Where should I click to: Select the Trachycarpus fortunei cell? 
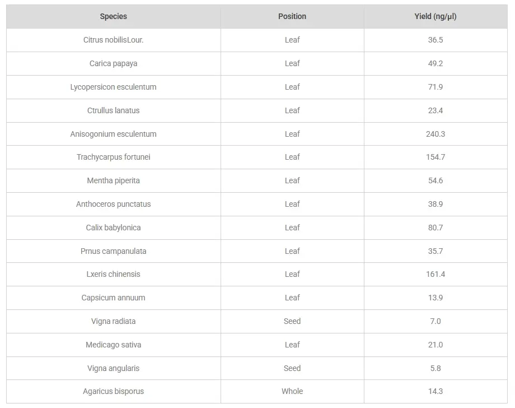tap(113, 157)
